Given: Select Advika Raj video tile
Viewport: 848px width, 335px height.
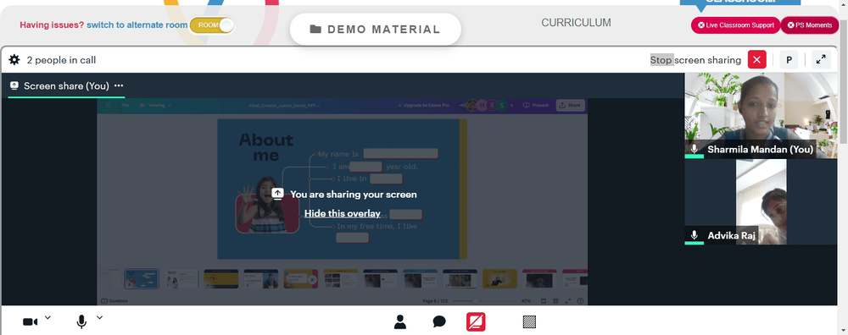Looking at the screenshot, I should coord(761,201).
